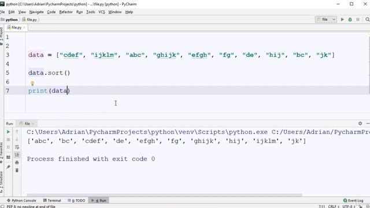Toggle soft-wrap in the Run console
Screen dimensions: 370x208
[17, 147]
